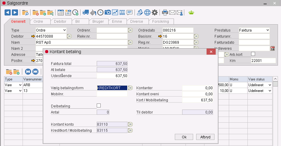Open the speech bubble notes icon
The height and width of the screenshot is (146, 281).
pos(129,12)
